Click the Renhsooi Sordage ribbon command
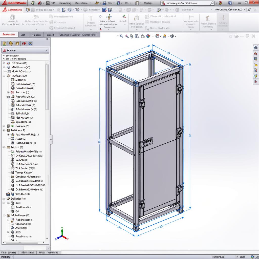Screen dimensions: 259x259 coord(158,22)
